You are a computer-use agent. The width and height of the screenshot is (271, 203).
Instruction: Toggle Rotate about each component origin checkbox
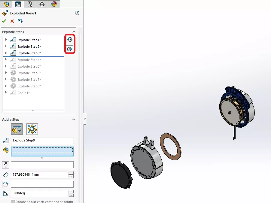(13, 201)
